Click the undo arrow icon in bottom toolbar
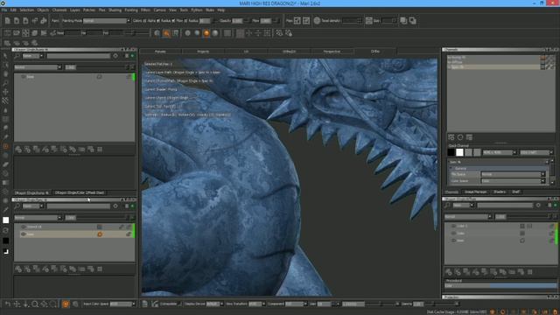The width and height of the screenshot is (560, 315). tap(8, 304)
